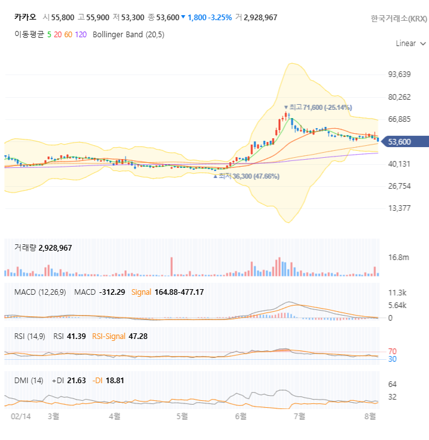Viewport: 429px width, 440px height.
Task: Click the 13,377 price axis label
Action: pos(399,208)
